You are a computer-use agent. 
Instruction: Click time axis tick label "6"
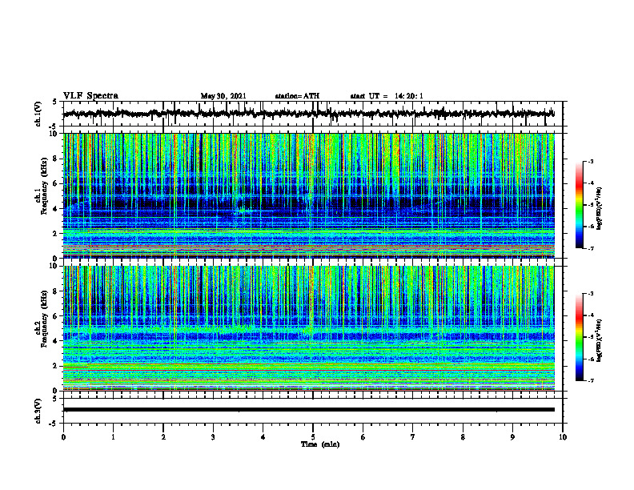tap(363, 437)
